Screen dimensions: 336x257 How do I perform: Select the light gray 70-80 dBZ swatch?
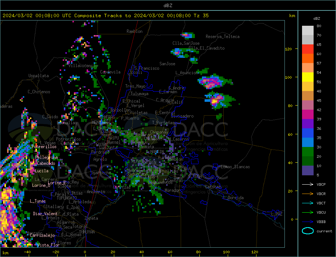308,31
